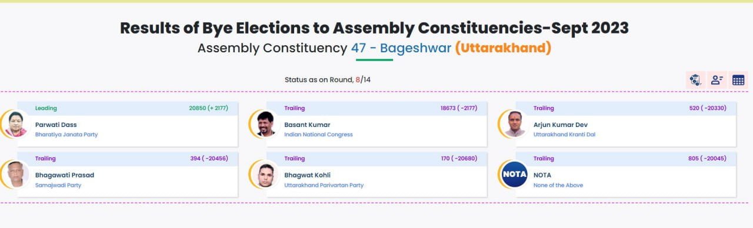Screen dimensions: 753x228
Task: Select the Bharatiya Janata Party label
Action: coord(66,135)
